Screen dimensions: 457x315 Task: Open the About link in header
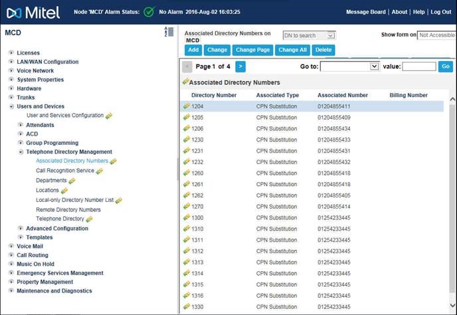[399, 12]
